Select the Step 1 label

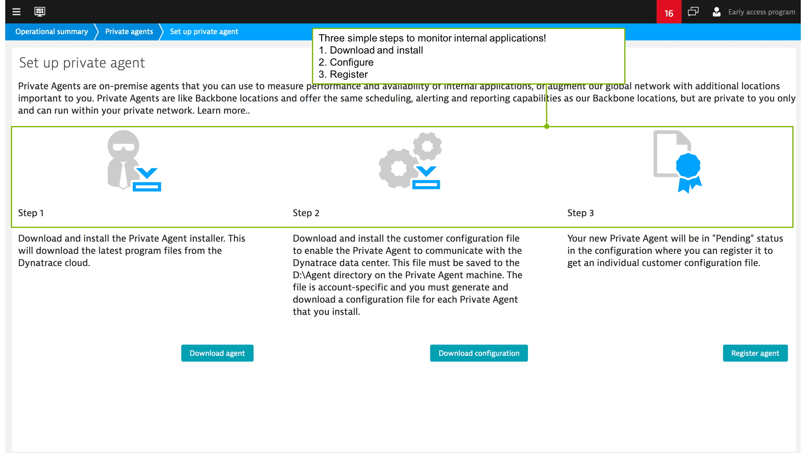coord(31,213)
